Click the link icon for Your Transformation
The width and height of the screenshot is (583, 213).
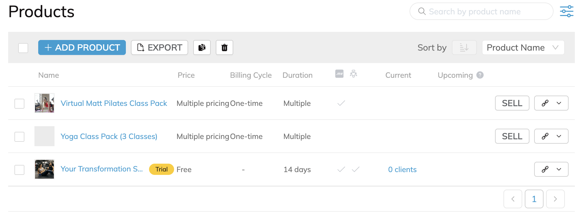(545, 169)
